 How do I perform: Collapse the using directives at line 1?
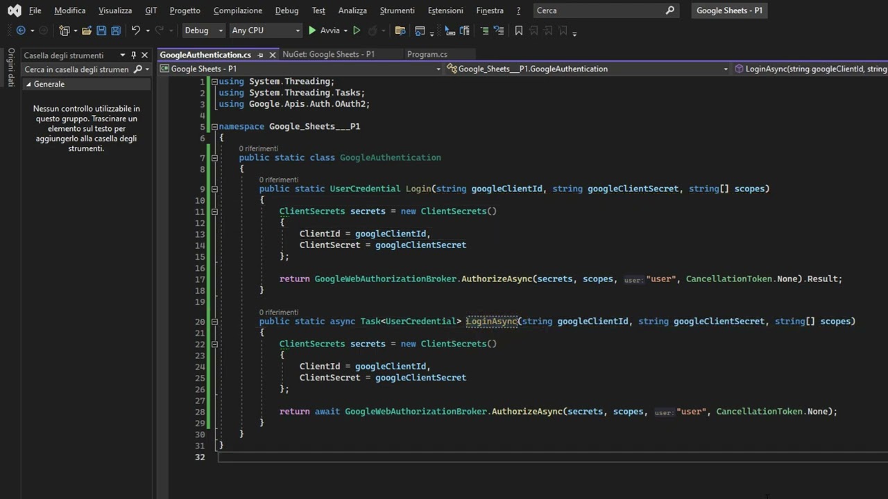point(214,82)
